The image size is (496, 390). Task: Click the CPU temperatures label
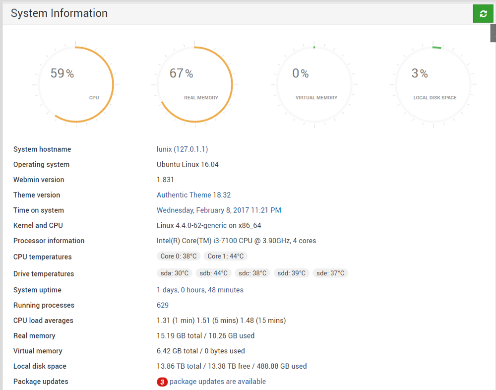pyautogui.click(x=42, y=257)
